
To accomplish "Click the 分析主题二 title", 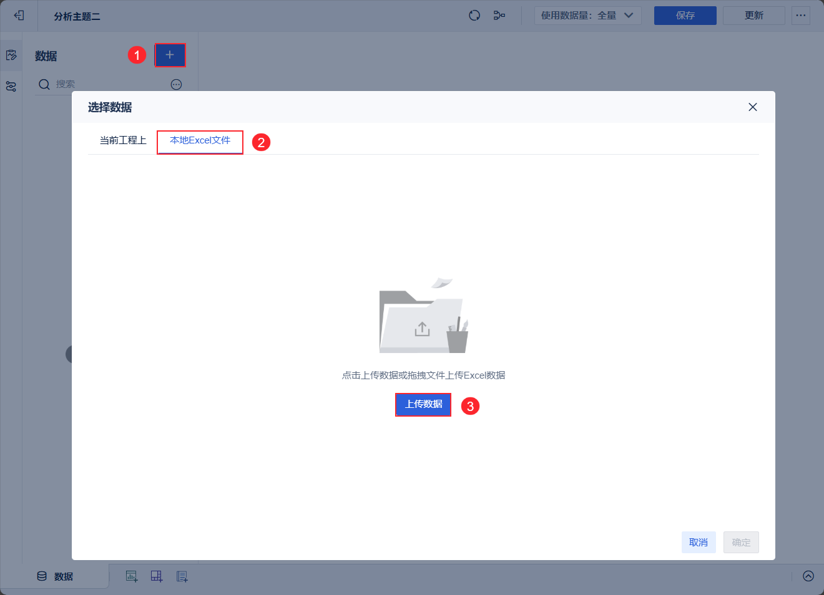I will tap(77, 16).
